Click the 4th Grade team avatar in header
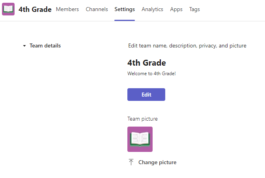This screenshot has width=265, height=178. click(x=8, y=9)
